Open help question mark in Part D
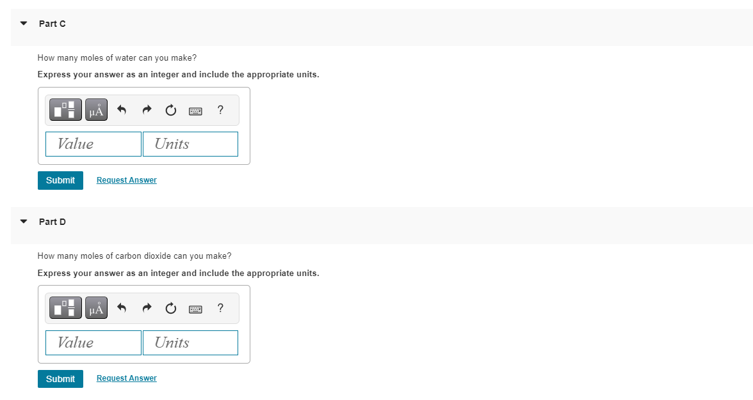This screenshot has width=753, height=400. click(x=220, y=309)
